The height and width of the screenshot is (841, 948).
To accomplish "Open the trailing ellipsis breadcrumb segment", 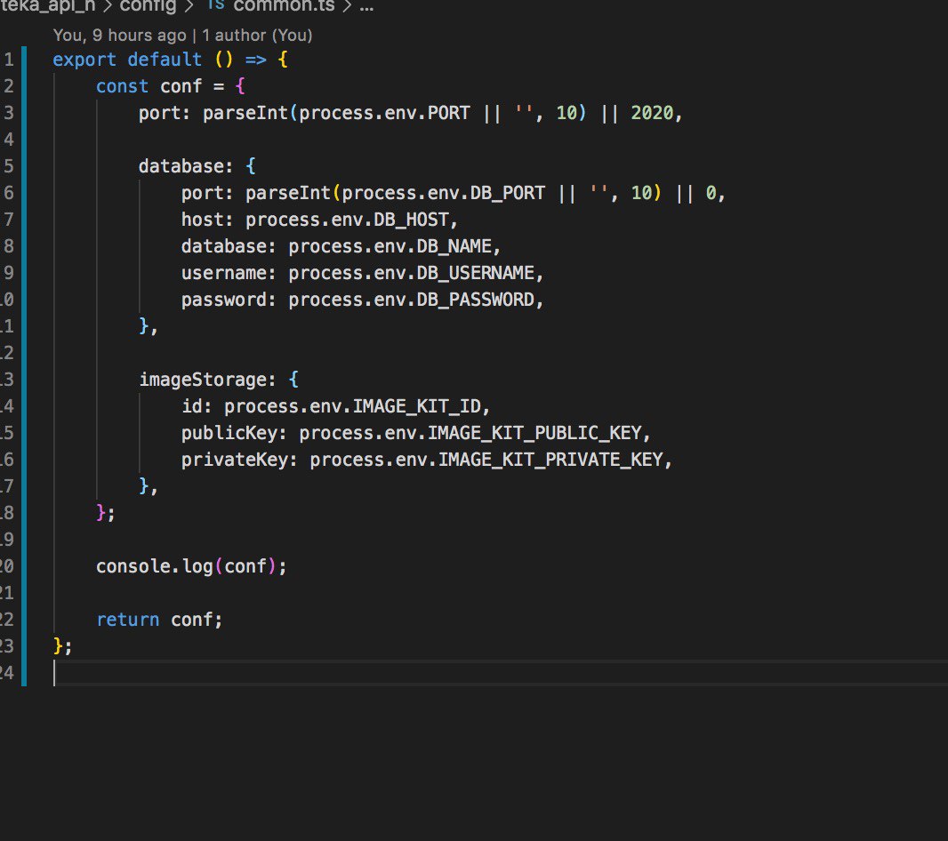I will 366,6.
